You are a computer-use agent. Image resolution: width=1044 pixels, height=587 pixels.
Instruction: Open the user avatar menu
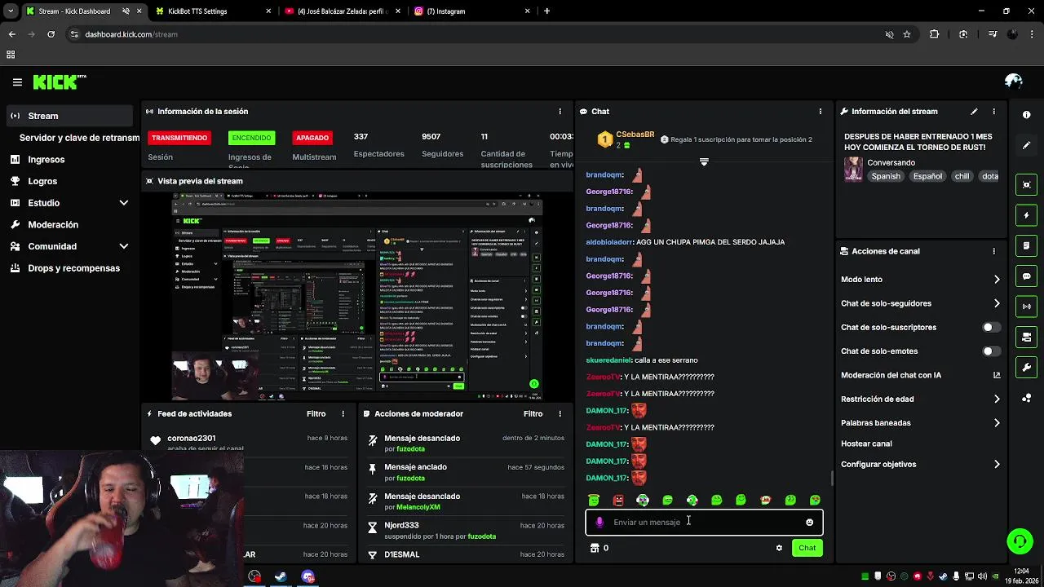(x=1014, y=81)
